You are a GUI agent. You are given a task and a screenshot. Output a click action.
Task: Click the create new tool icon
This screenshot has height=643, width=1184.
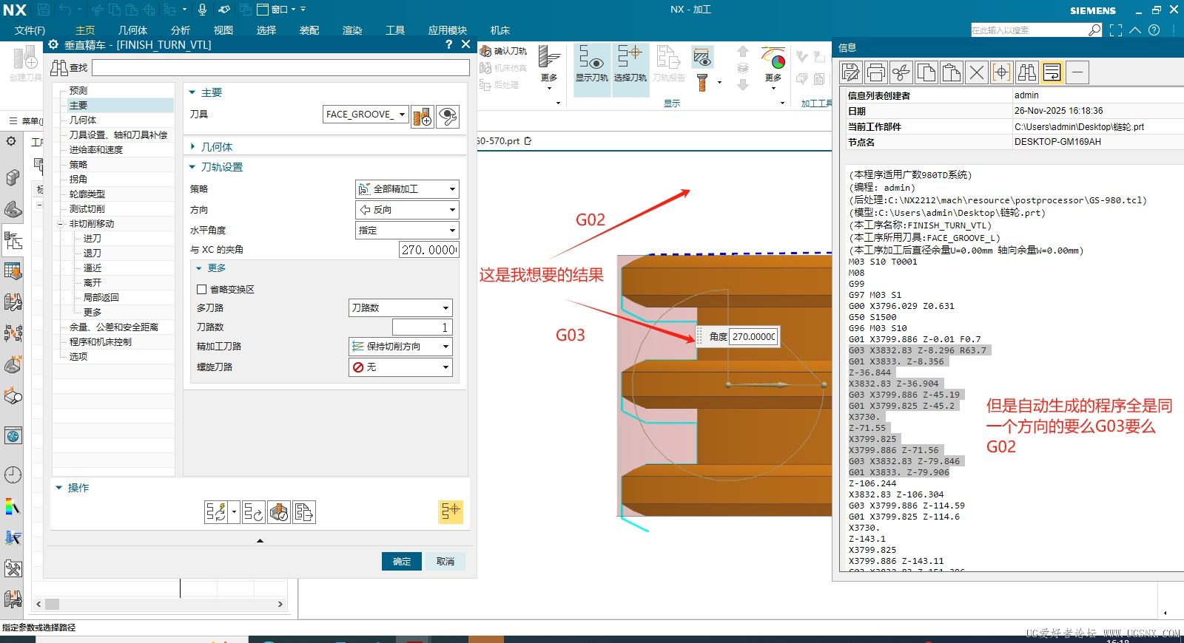[x=423, y=116]
